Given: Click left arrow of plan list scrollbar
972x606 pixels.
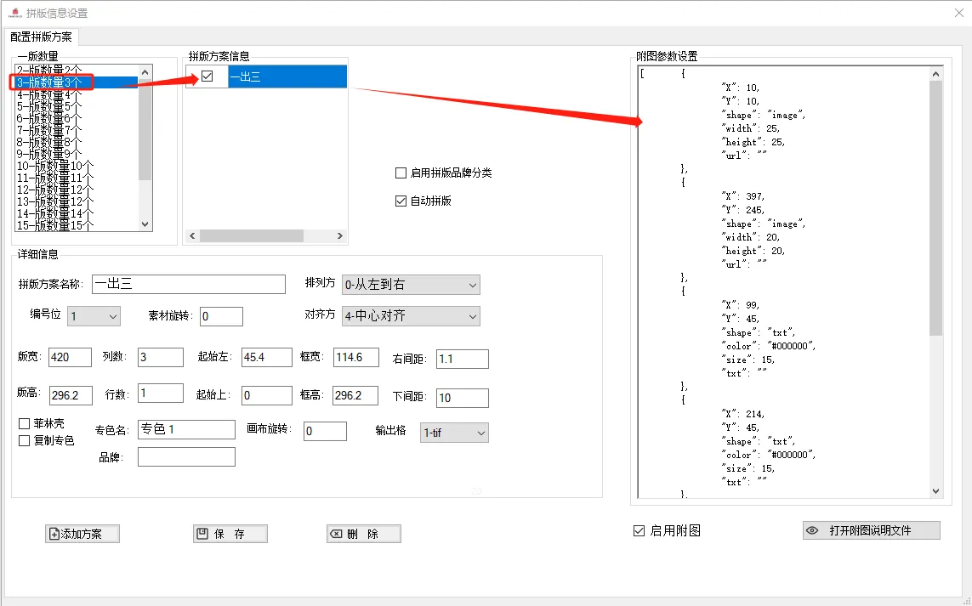Looking at the screenshot, I should click(x=192, y=235).
